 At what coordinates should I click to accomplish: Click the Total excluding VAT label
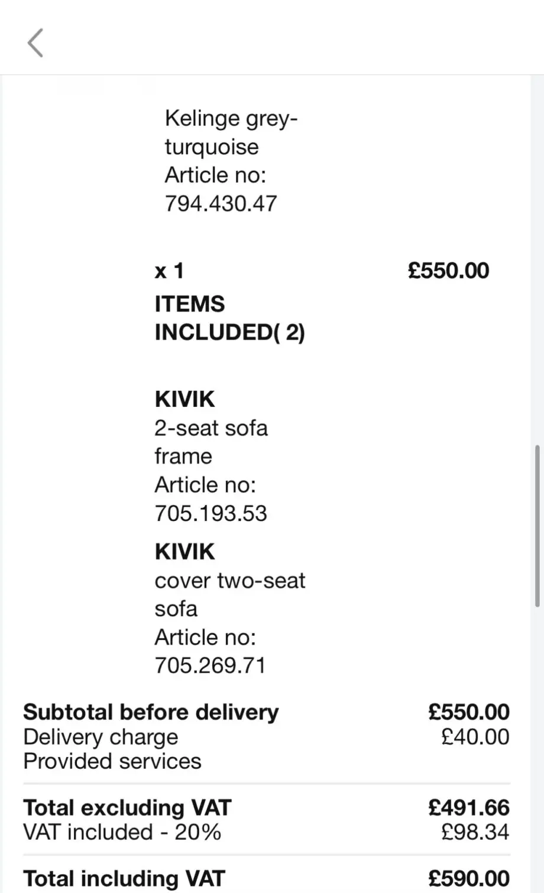[127, 808]
